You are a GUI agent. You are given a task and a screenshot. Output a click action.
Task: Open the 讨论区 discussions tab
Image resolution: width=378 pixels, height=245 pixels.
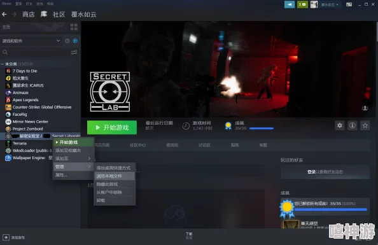pos(204,145)
